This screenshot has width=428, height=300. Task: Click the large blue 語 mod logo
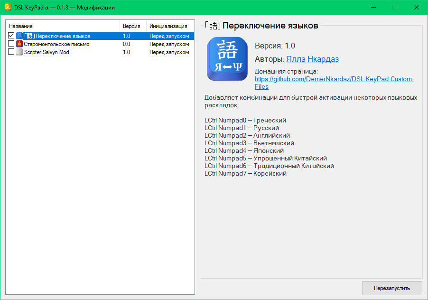(227, 59)
